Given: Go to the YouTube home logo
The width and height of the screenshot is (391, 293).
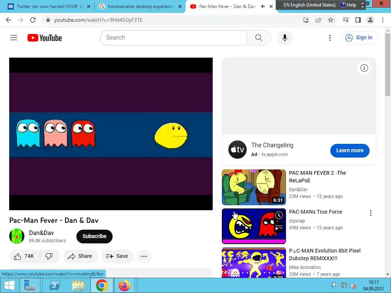Looking at the screenshot, I should [x=45, y=38].
